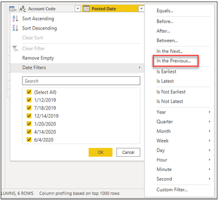Uncheck the 7/18/2019 date checkbox
The width and height of the screenshot is (219, 200).
[29, 108]
